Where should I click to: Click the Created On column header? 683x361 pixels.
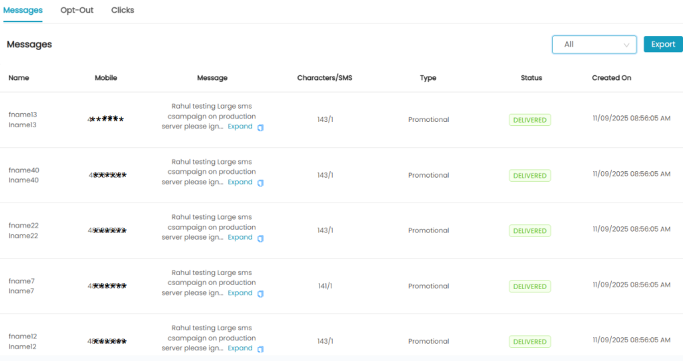(x=611, y=78)
